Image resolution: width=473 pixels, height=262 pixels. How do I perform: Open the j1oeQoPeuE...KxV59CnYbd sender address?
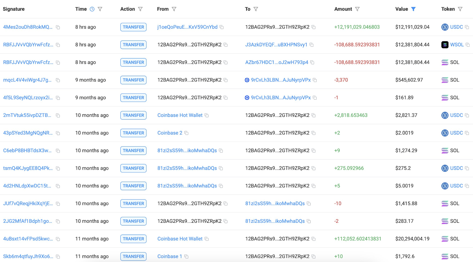tap(187, 27)
